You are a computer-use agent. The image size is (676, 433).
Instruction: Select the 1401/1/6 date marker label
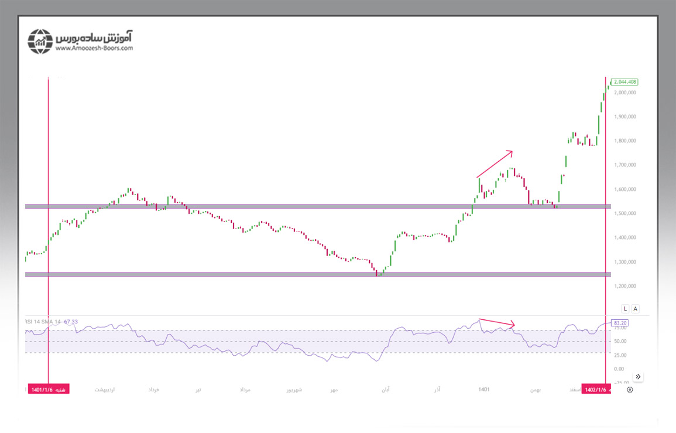[x=49, y=389]
